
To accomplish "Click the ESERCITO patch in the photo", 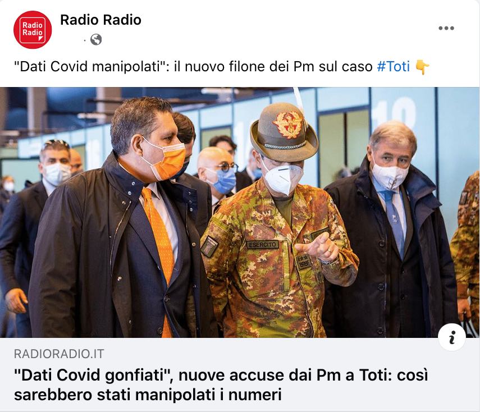I will 263,245.
